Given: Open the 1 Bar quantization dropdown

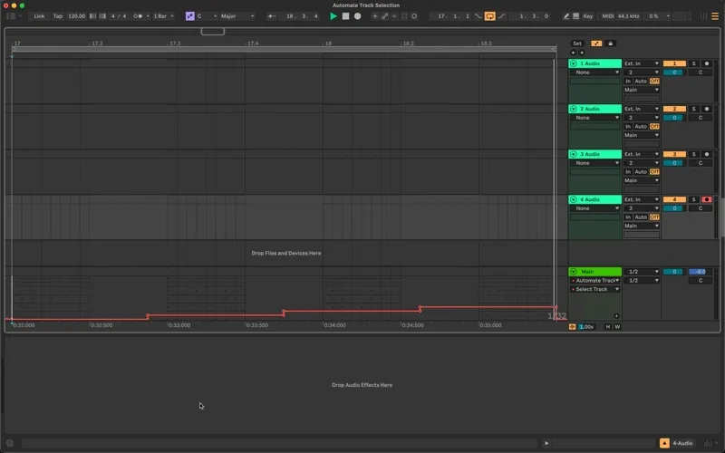Looking at the screenshot, I should pos(164,16).
